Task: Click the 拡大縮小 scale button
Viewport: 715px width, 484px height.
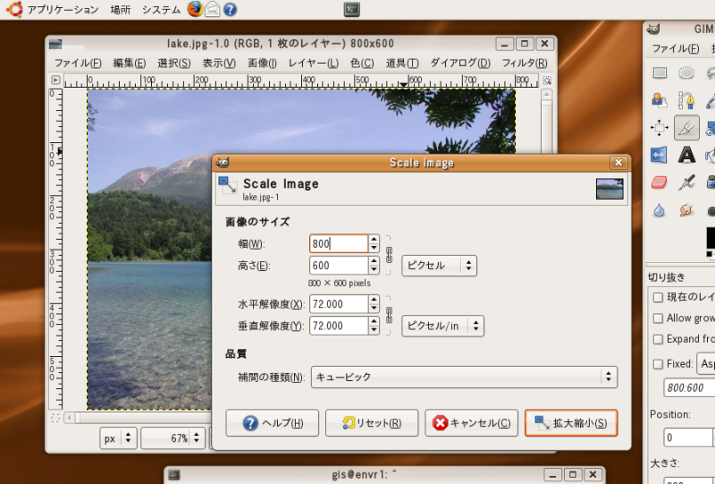Action: (570, 423)
